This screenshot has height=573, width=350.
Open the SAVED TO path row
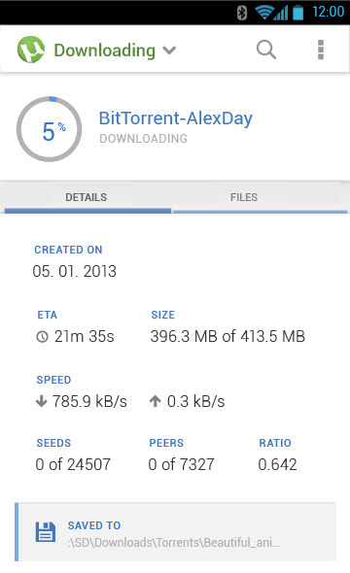tap(176, 532)
